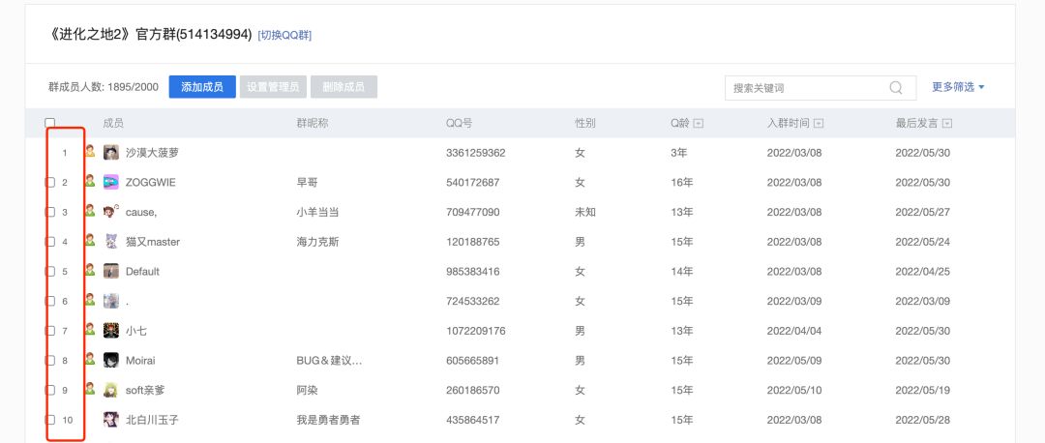1045x443 pixels.
Task: Click the 群成员人数: 1895/2000 label
Action: (104, 87)
